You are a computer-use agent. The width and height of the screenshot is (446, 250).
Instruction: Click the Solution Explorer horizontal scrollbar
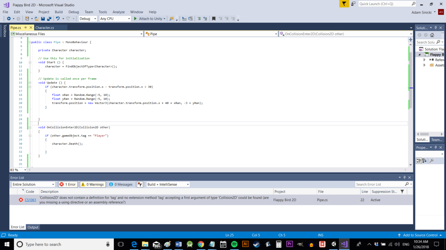(x=424, y=134)
